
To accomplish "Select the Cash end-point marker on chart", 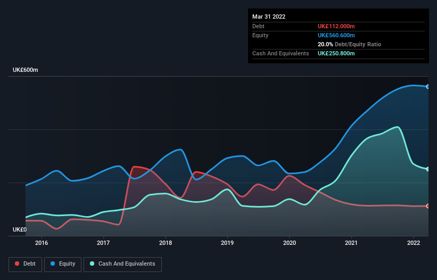I will coord(428,169).
